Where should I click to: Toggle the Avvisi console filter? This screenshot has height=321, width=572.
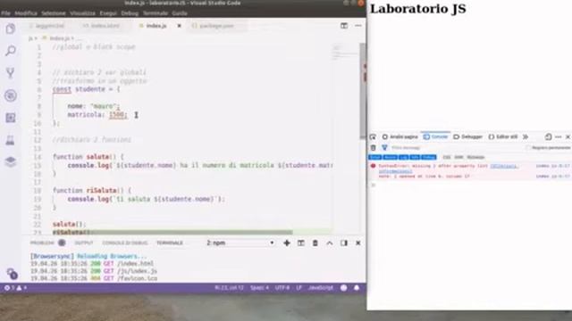coord(391,157)
